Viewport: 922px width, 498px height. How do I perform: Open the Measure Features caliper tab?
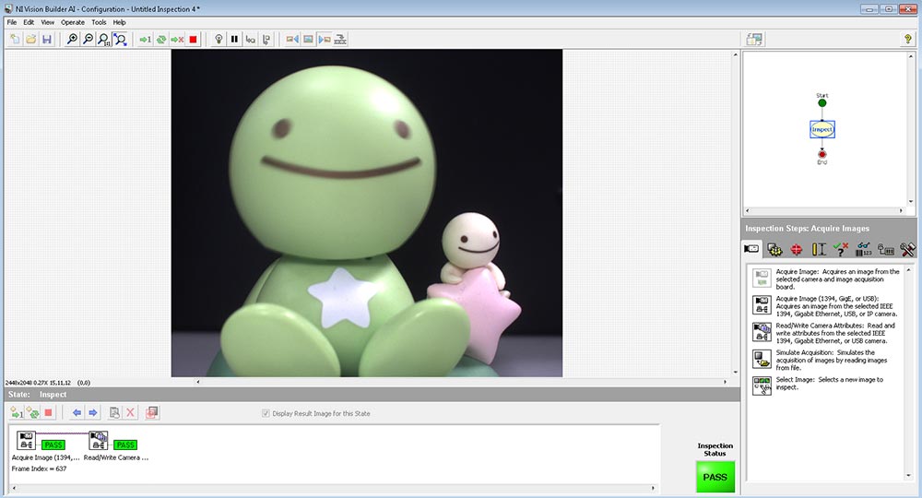coord(819,249)
